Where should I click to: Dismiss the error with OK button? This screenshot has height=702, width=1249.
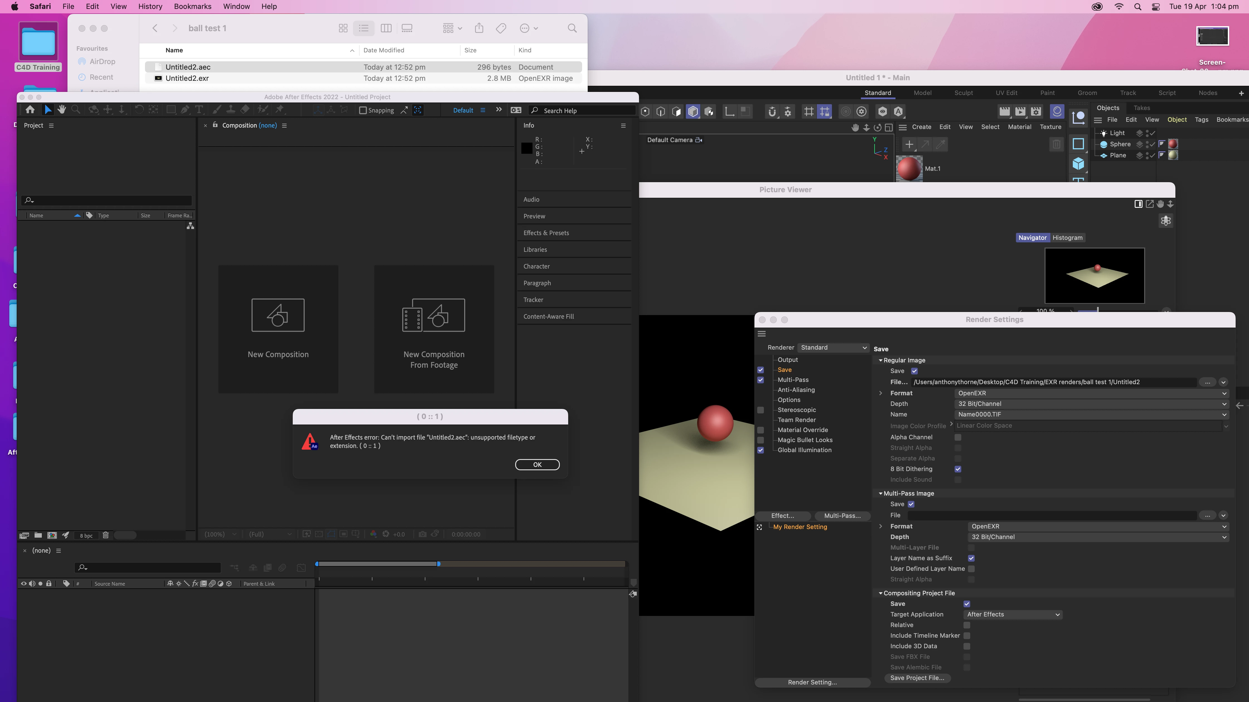click(537, 465)
